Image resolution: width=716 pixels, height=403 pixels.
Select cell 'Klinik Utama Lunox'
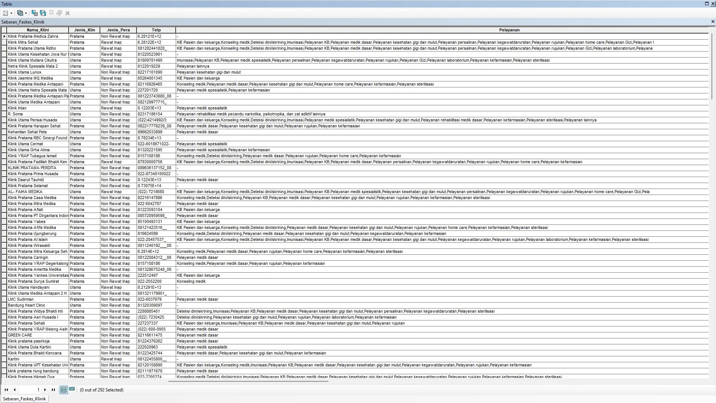pyautogui.click(x=38, y=72)
